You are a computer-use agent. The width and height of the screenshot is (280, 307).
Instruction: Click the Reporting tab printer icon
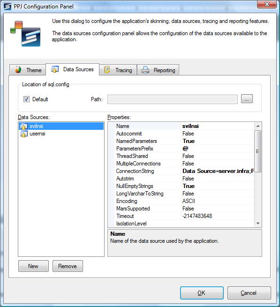tap(145, 70)
